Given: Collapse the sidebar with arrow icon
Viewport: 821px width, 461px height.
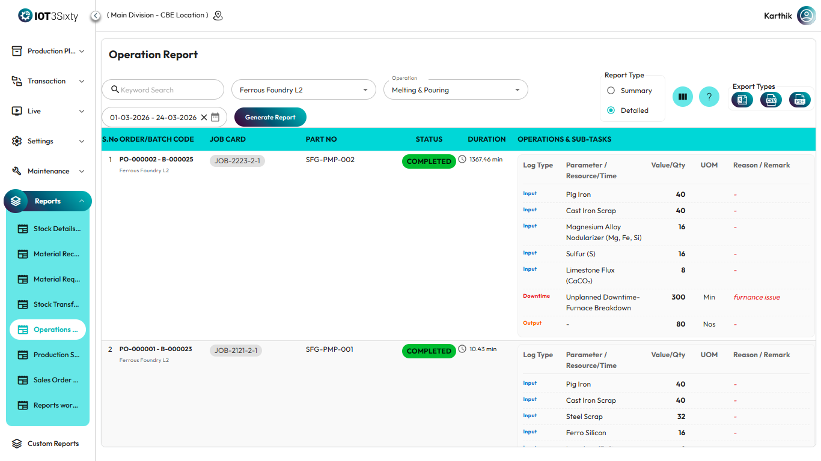Looking at the screenshot, I should pos(96,16).
